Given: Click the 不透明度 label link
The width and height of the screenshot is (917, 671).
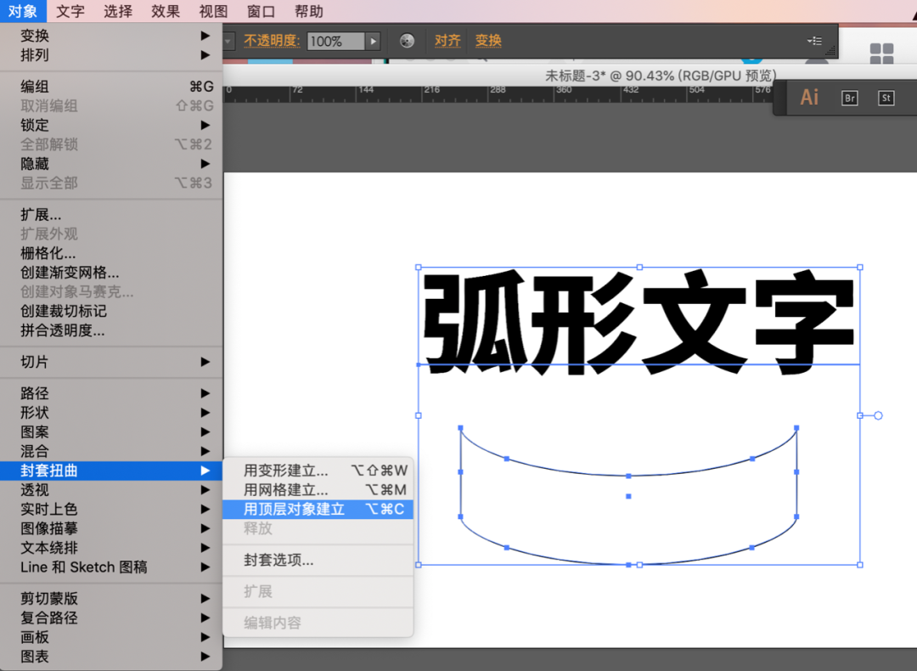Looking at the screenshot, I should 272,41.
